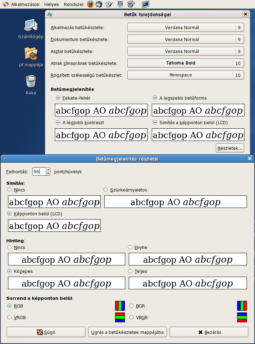The width and height of the screenshot is (255, 344).
Task: Select Teljes hinting radio button
Action: point(130,271)
